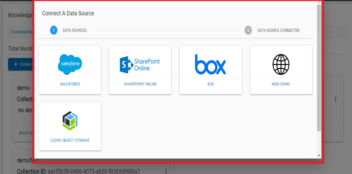Click the Collection button in background page

(21, 64)
